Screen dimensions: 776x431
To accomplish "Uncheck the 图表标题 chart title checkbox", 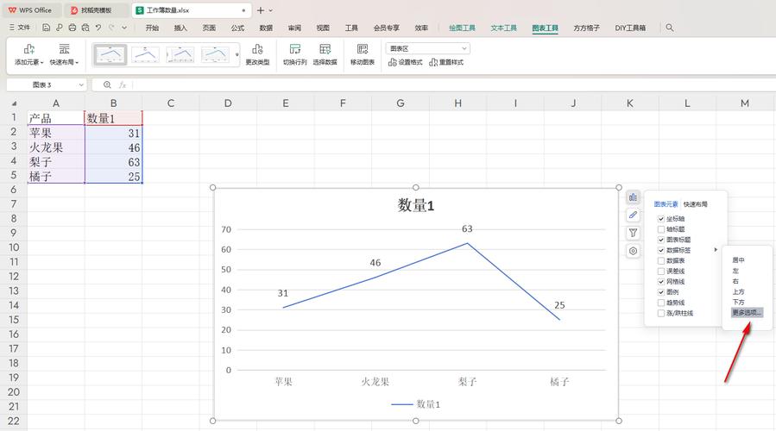I will [660, 240].
